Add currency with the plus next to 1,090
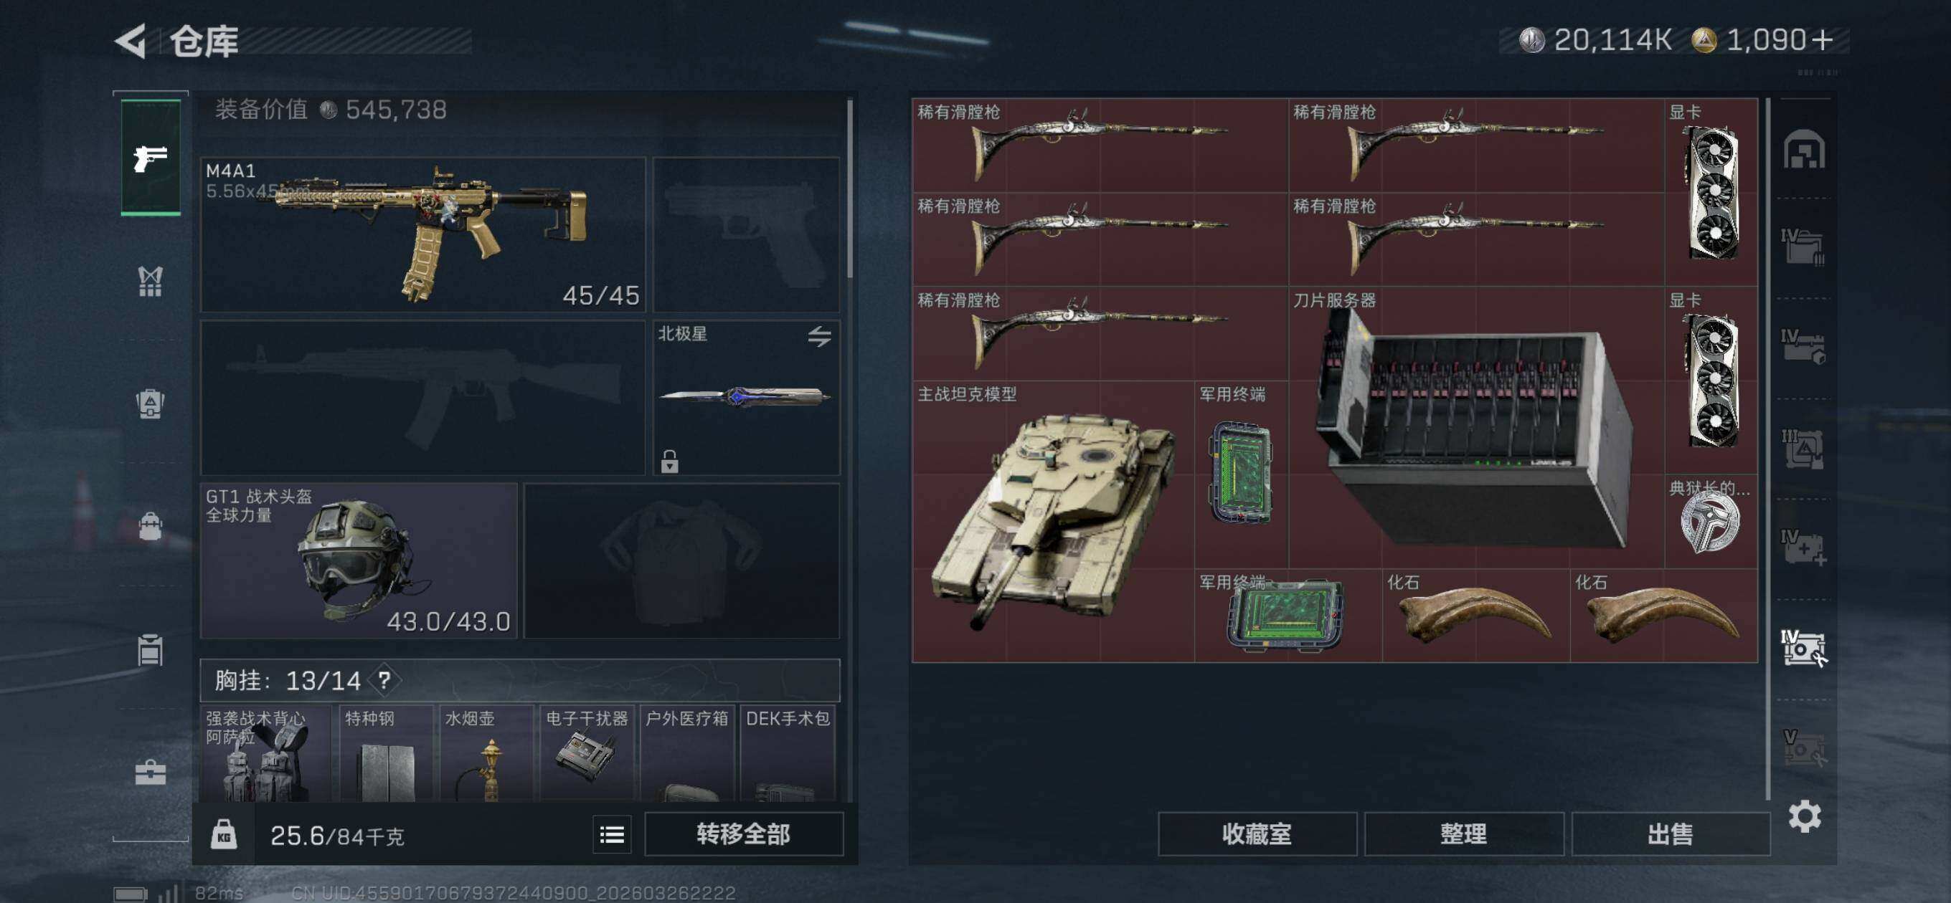Screen dimensions: 1951x903 pos(1824,39)
